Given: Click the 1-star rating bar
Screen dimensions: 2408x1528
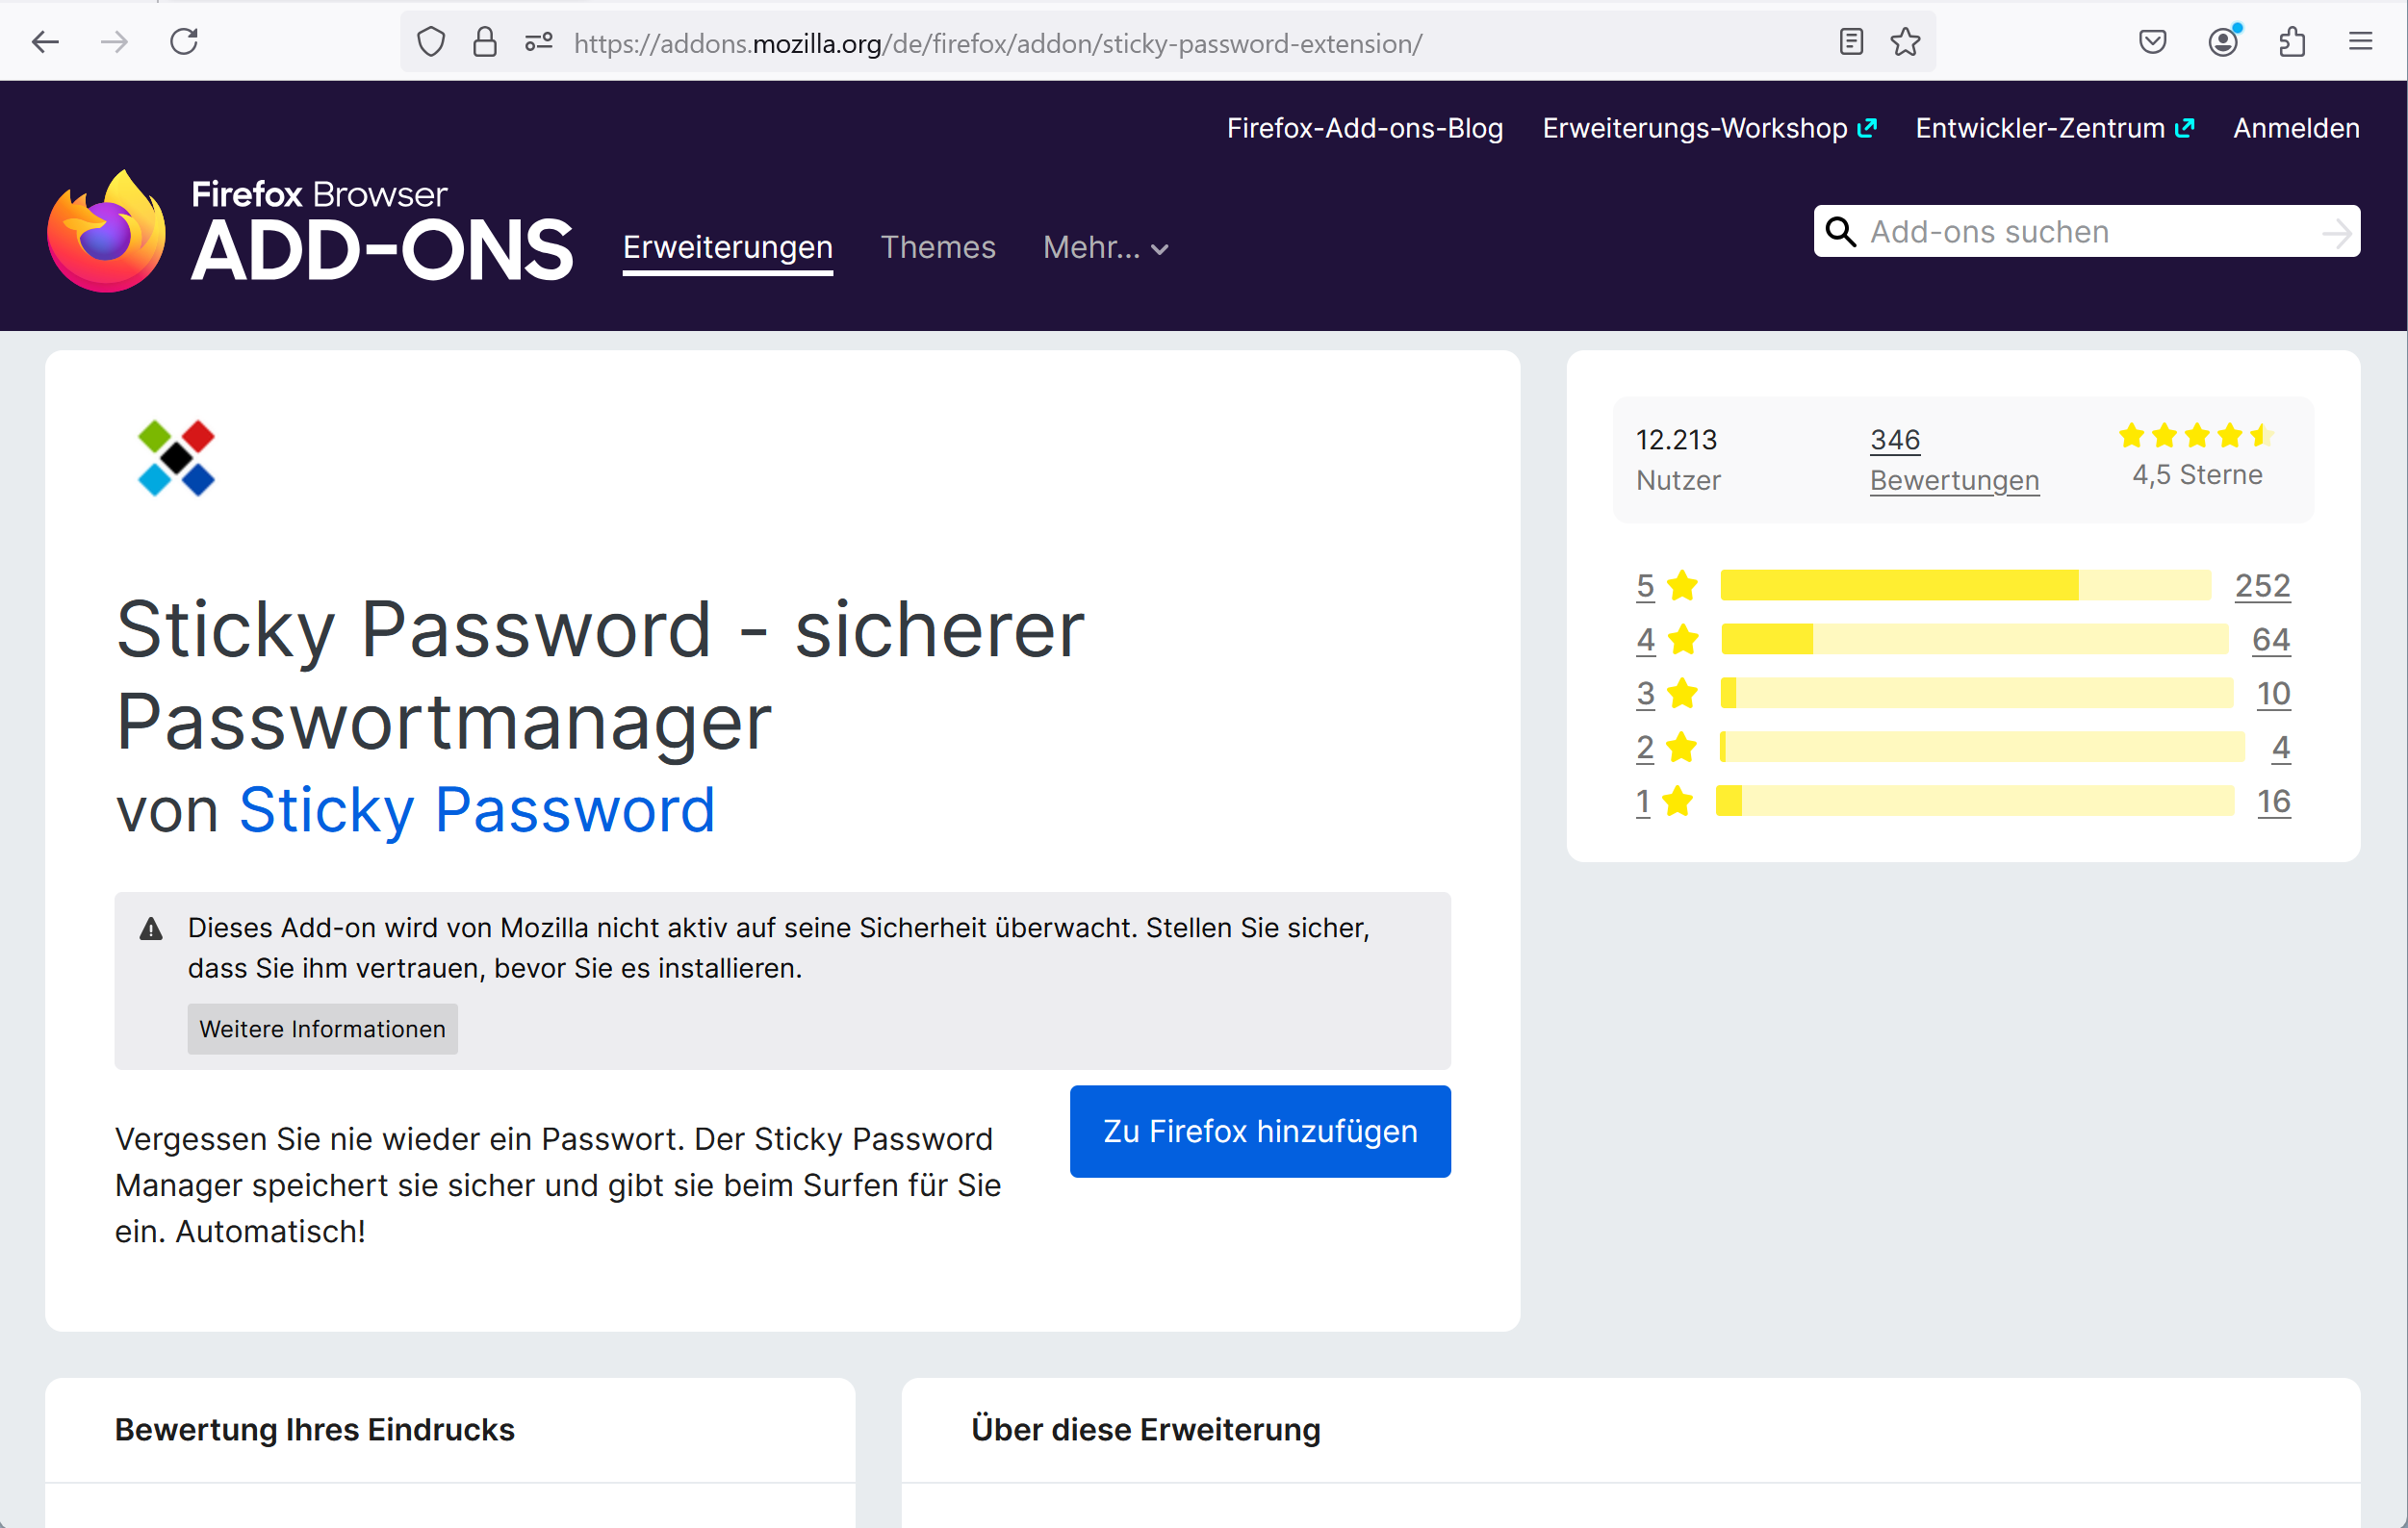Looking at the screenshot, I should point(1975,801).
